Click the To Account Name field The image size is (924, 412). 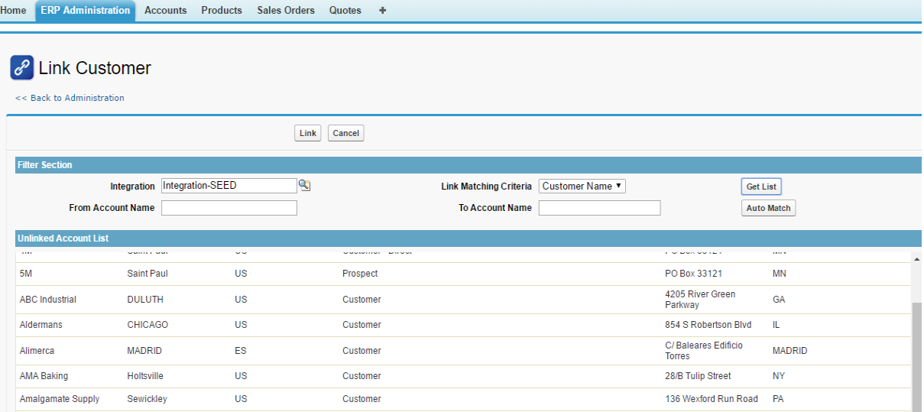(x=599, y=208)
